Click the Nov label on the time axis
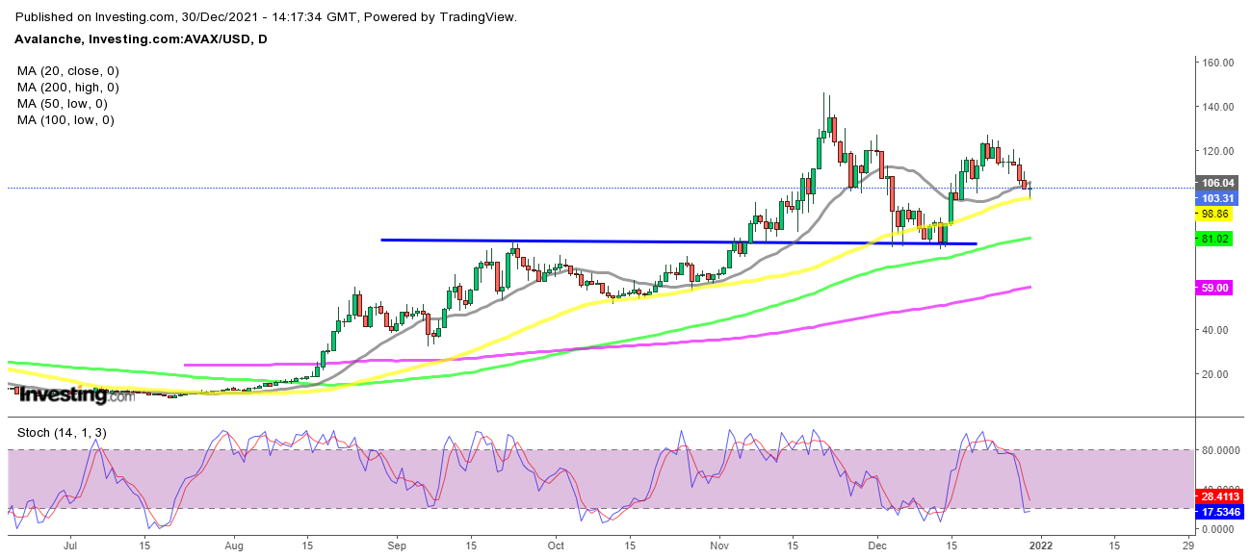 pos(718,545)
